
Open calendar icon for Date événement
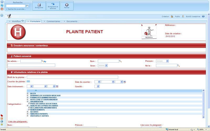[x=57, y=86]
